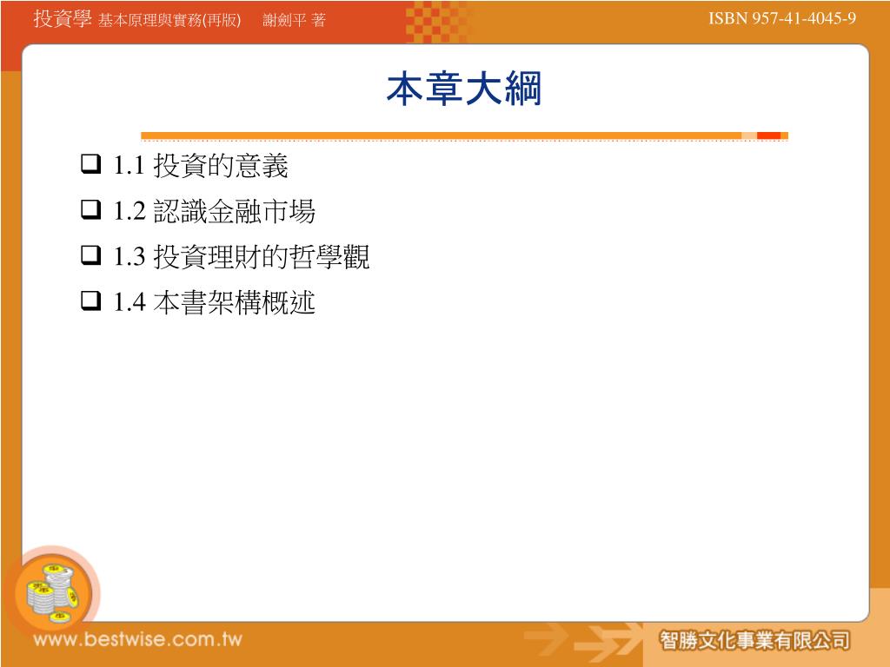This screenshot has height=667, width=890.
Task: Click the square bullet beside 1.4
Action: click(90, 300)
